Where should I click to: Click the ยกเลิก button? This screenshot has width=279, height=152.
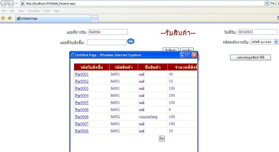(187, 50)
